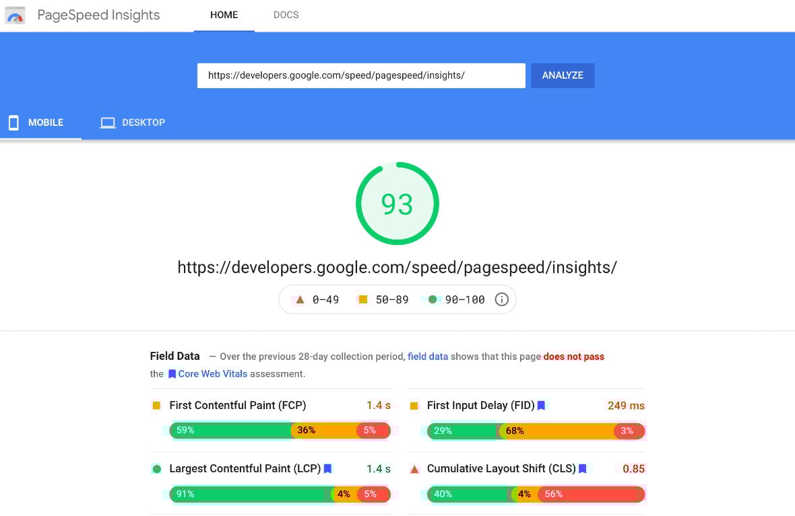Screen dimensions: 795x516
Task: Click the FCP green 59% bar segment
Action: (x=230, y=431)
